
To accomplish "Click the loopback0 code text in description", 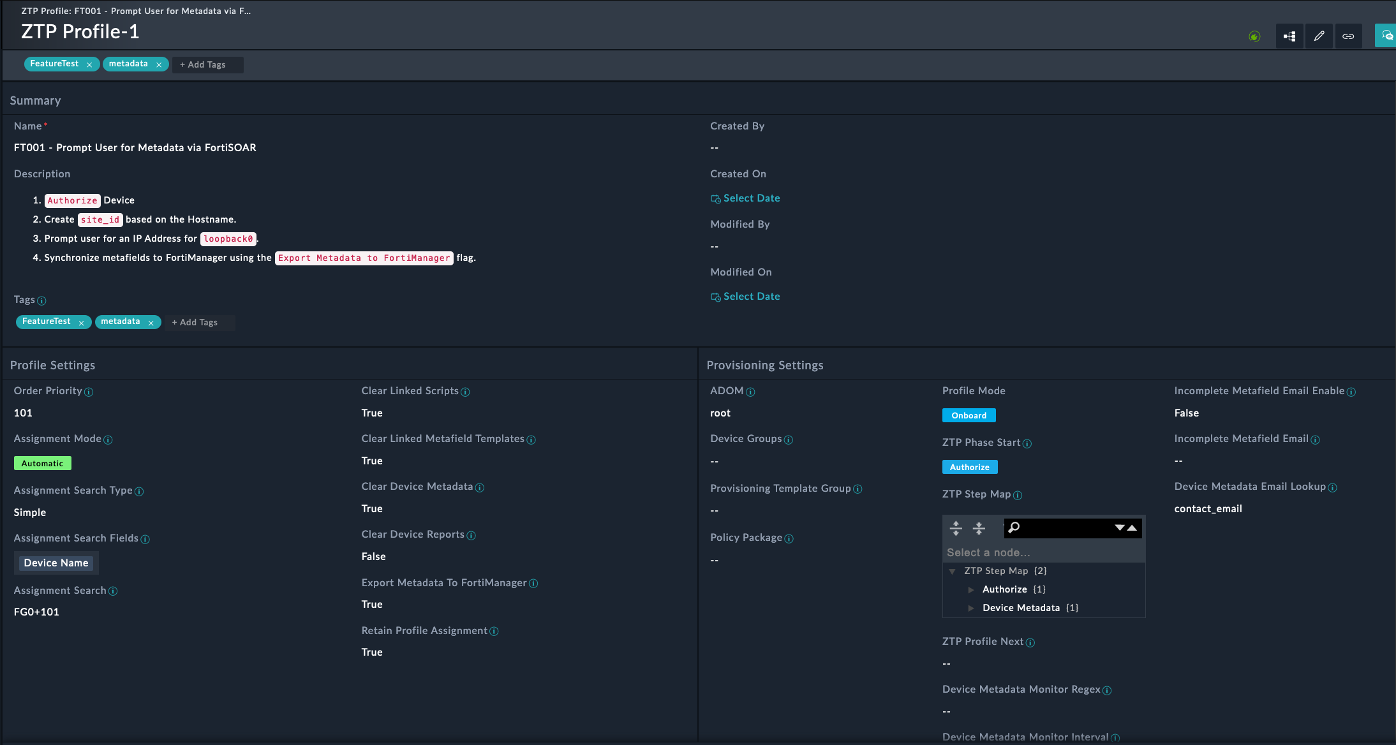I will pyautogui.click(x=228, y=239).
